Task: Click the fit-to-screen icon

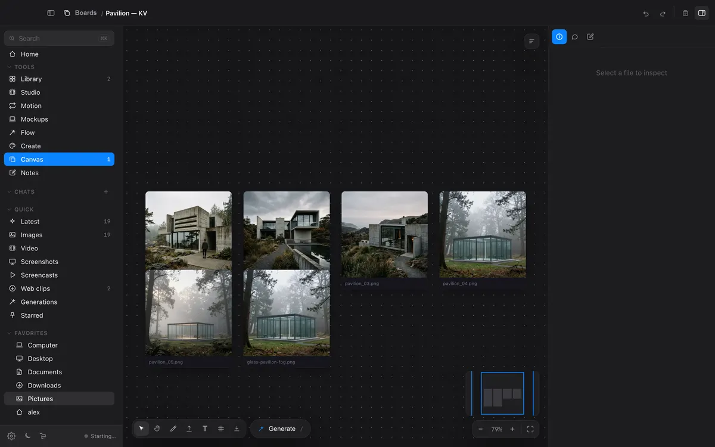Action: point(530,429)
